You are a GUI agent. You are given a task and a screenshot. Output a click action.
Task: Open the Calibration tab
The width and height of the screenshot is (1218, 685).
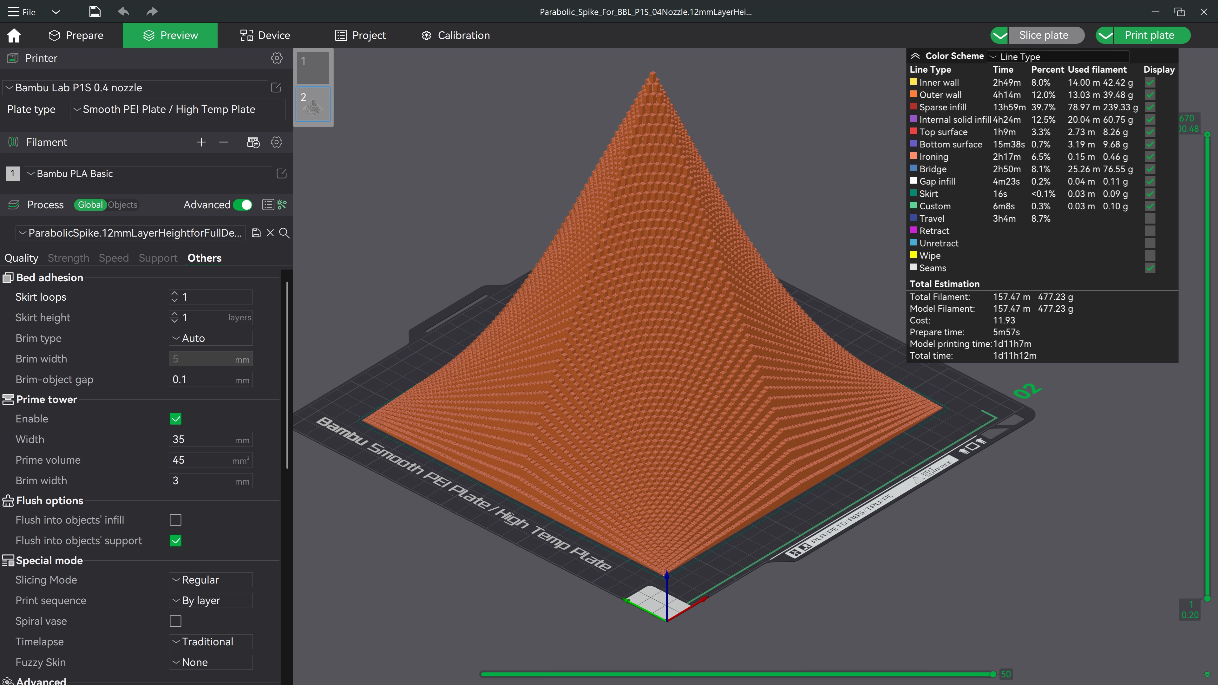point(456,36)
